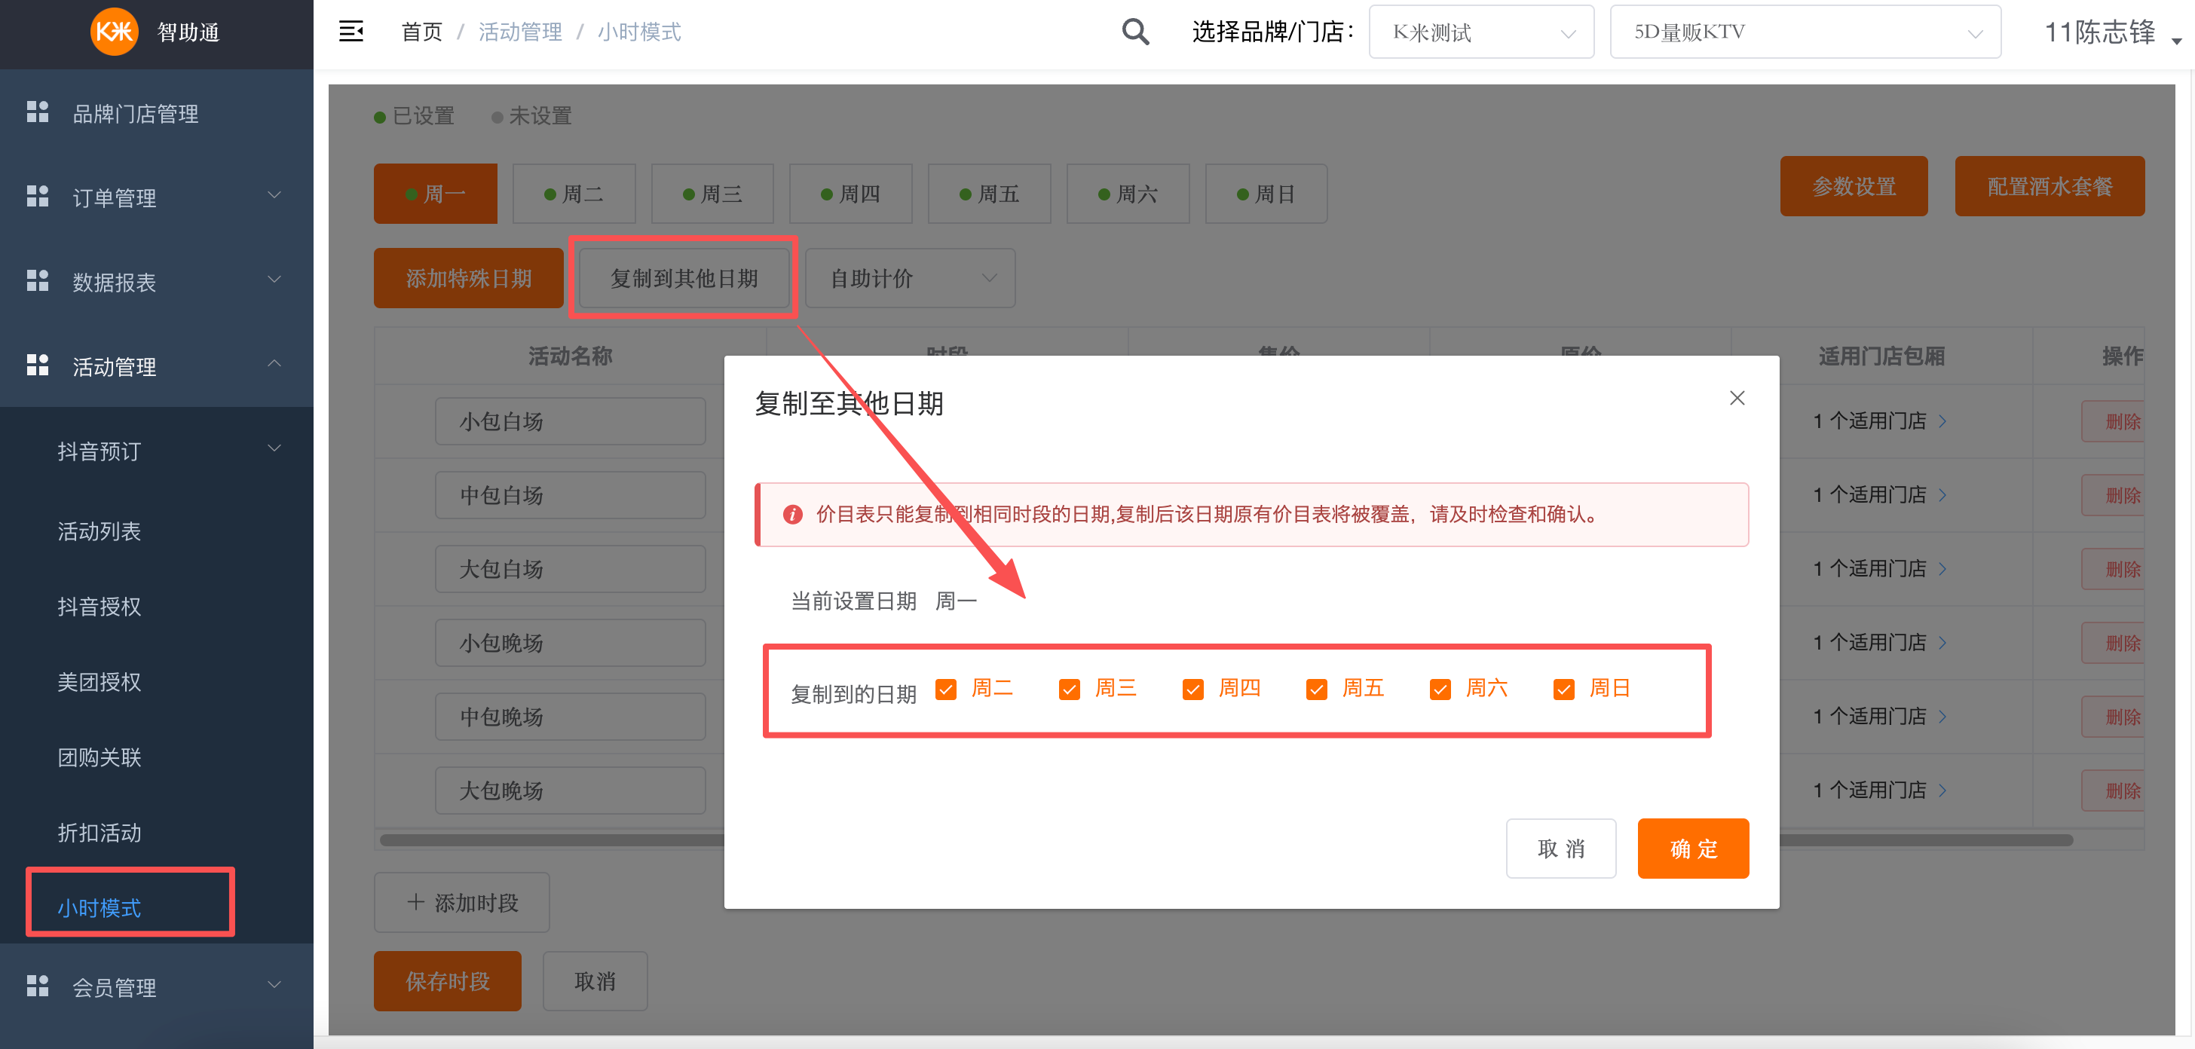Click 参数设置 button

point(1854,186)
